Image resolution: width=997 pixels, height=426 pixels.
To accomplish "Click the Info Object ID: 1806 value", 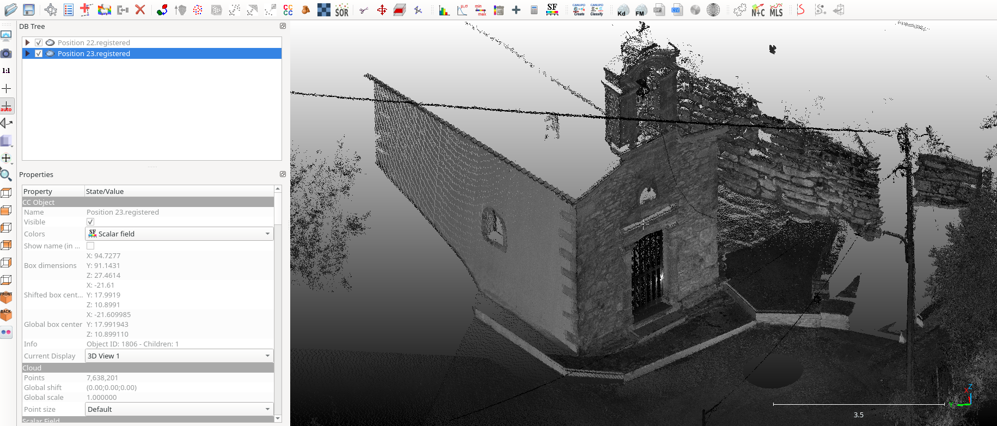I will (x=132, y=344).
